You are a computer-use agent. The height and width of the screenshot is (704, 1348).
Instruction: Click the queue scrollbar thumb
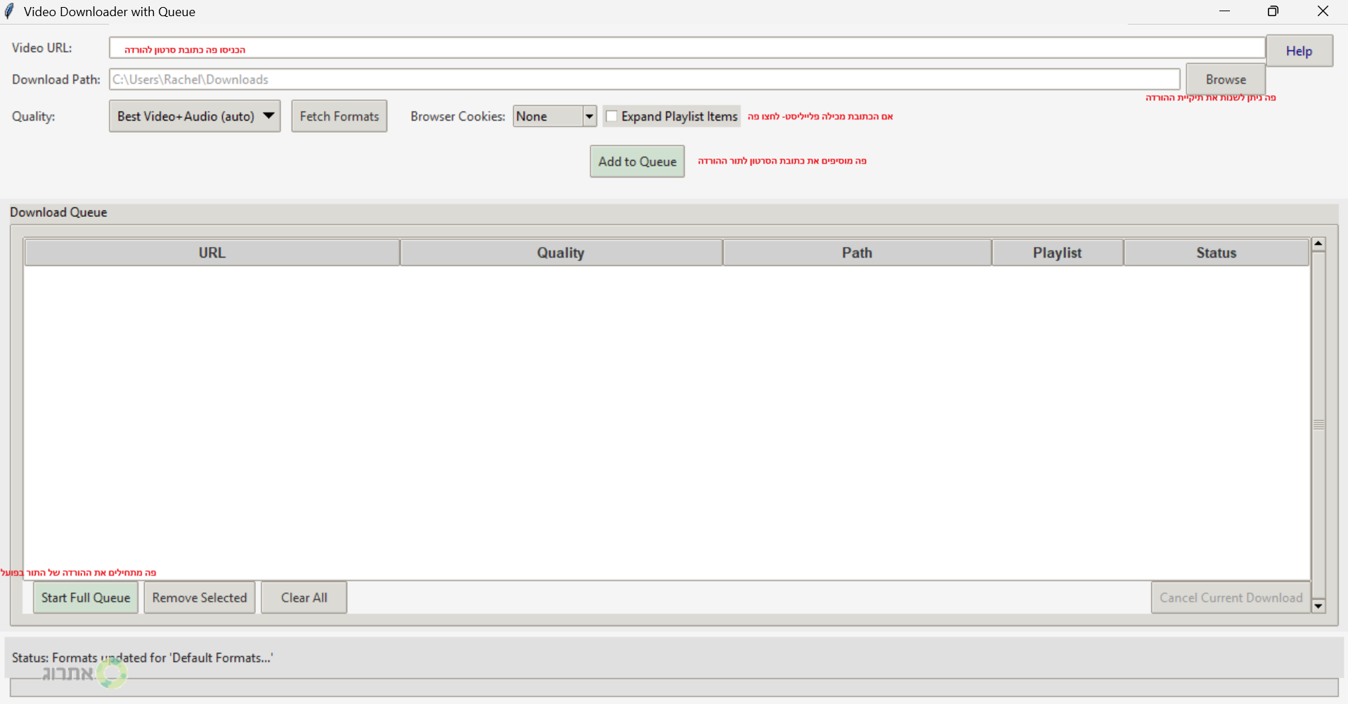1318,425
